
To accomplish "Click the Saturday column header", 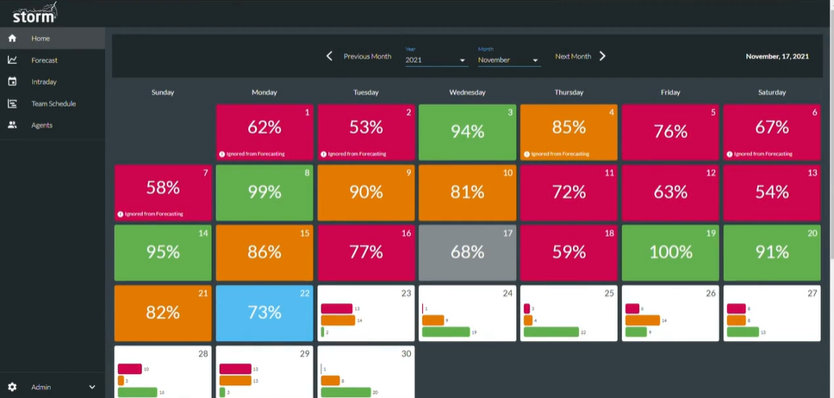I will (x=772, y=92).
